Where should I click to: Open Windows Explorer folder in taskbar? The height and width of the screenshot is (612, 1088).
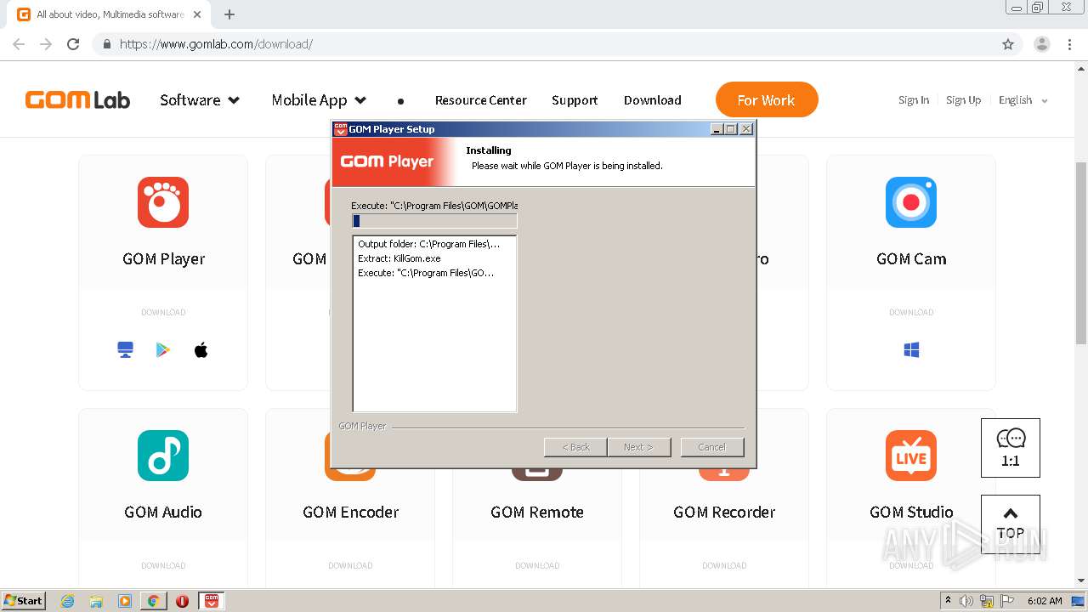click(x=96, y=601)
